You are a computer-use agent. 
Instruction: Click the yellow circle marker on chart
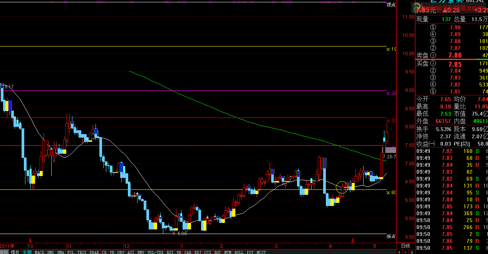point(342,187)
